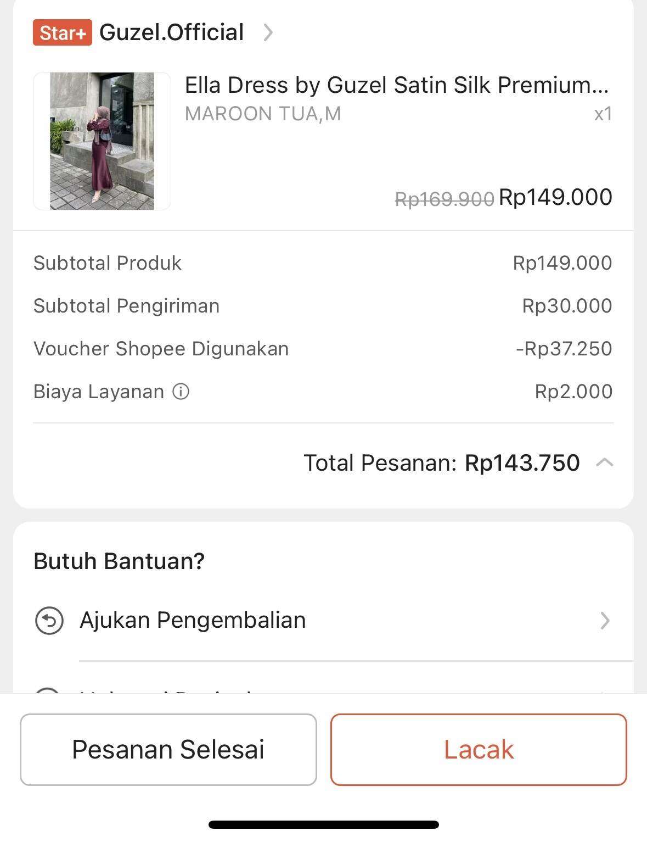647x842 pixels.
Task: Open the Ella Dress by Guzel product title
Action: point(397,85)
